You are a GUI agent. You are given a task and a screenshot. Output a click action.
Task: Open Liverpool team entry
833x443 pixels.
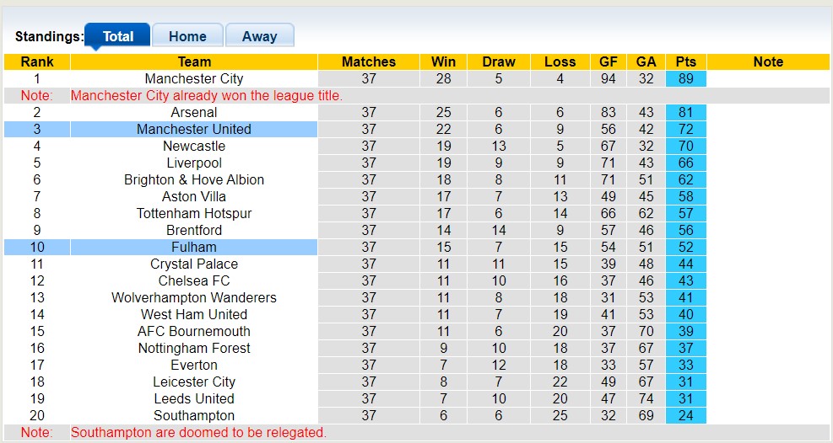[194, 163]
